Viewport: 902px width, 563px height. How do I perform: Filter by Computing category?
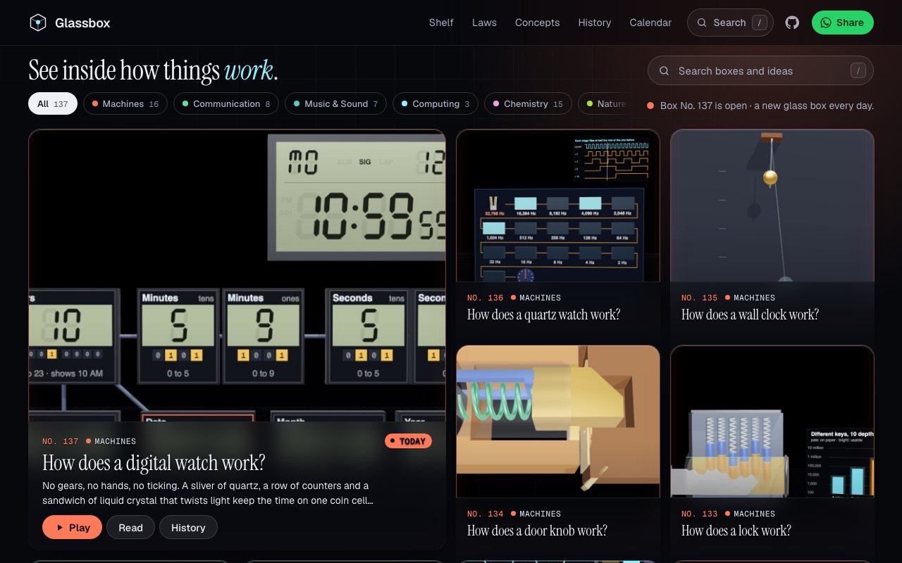point(435,103)
